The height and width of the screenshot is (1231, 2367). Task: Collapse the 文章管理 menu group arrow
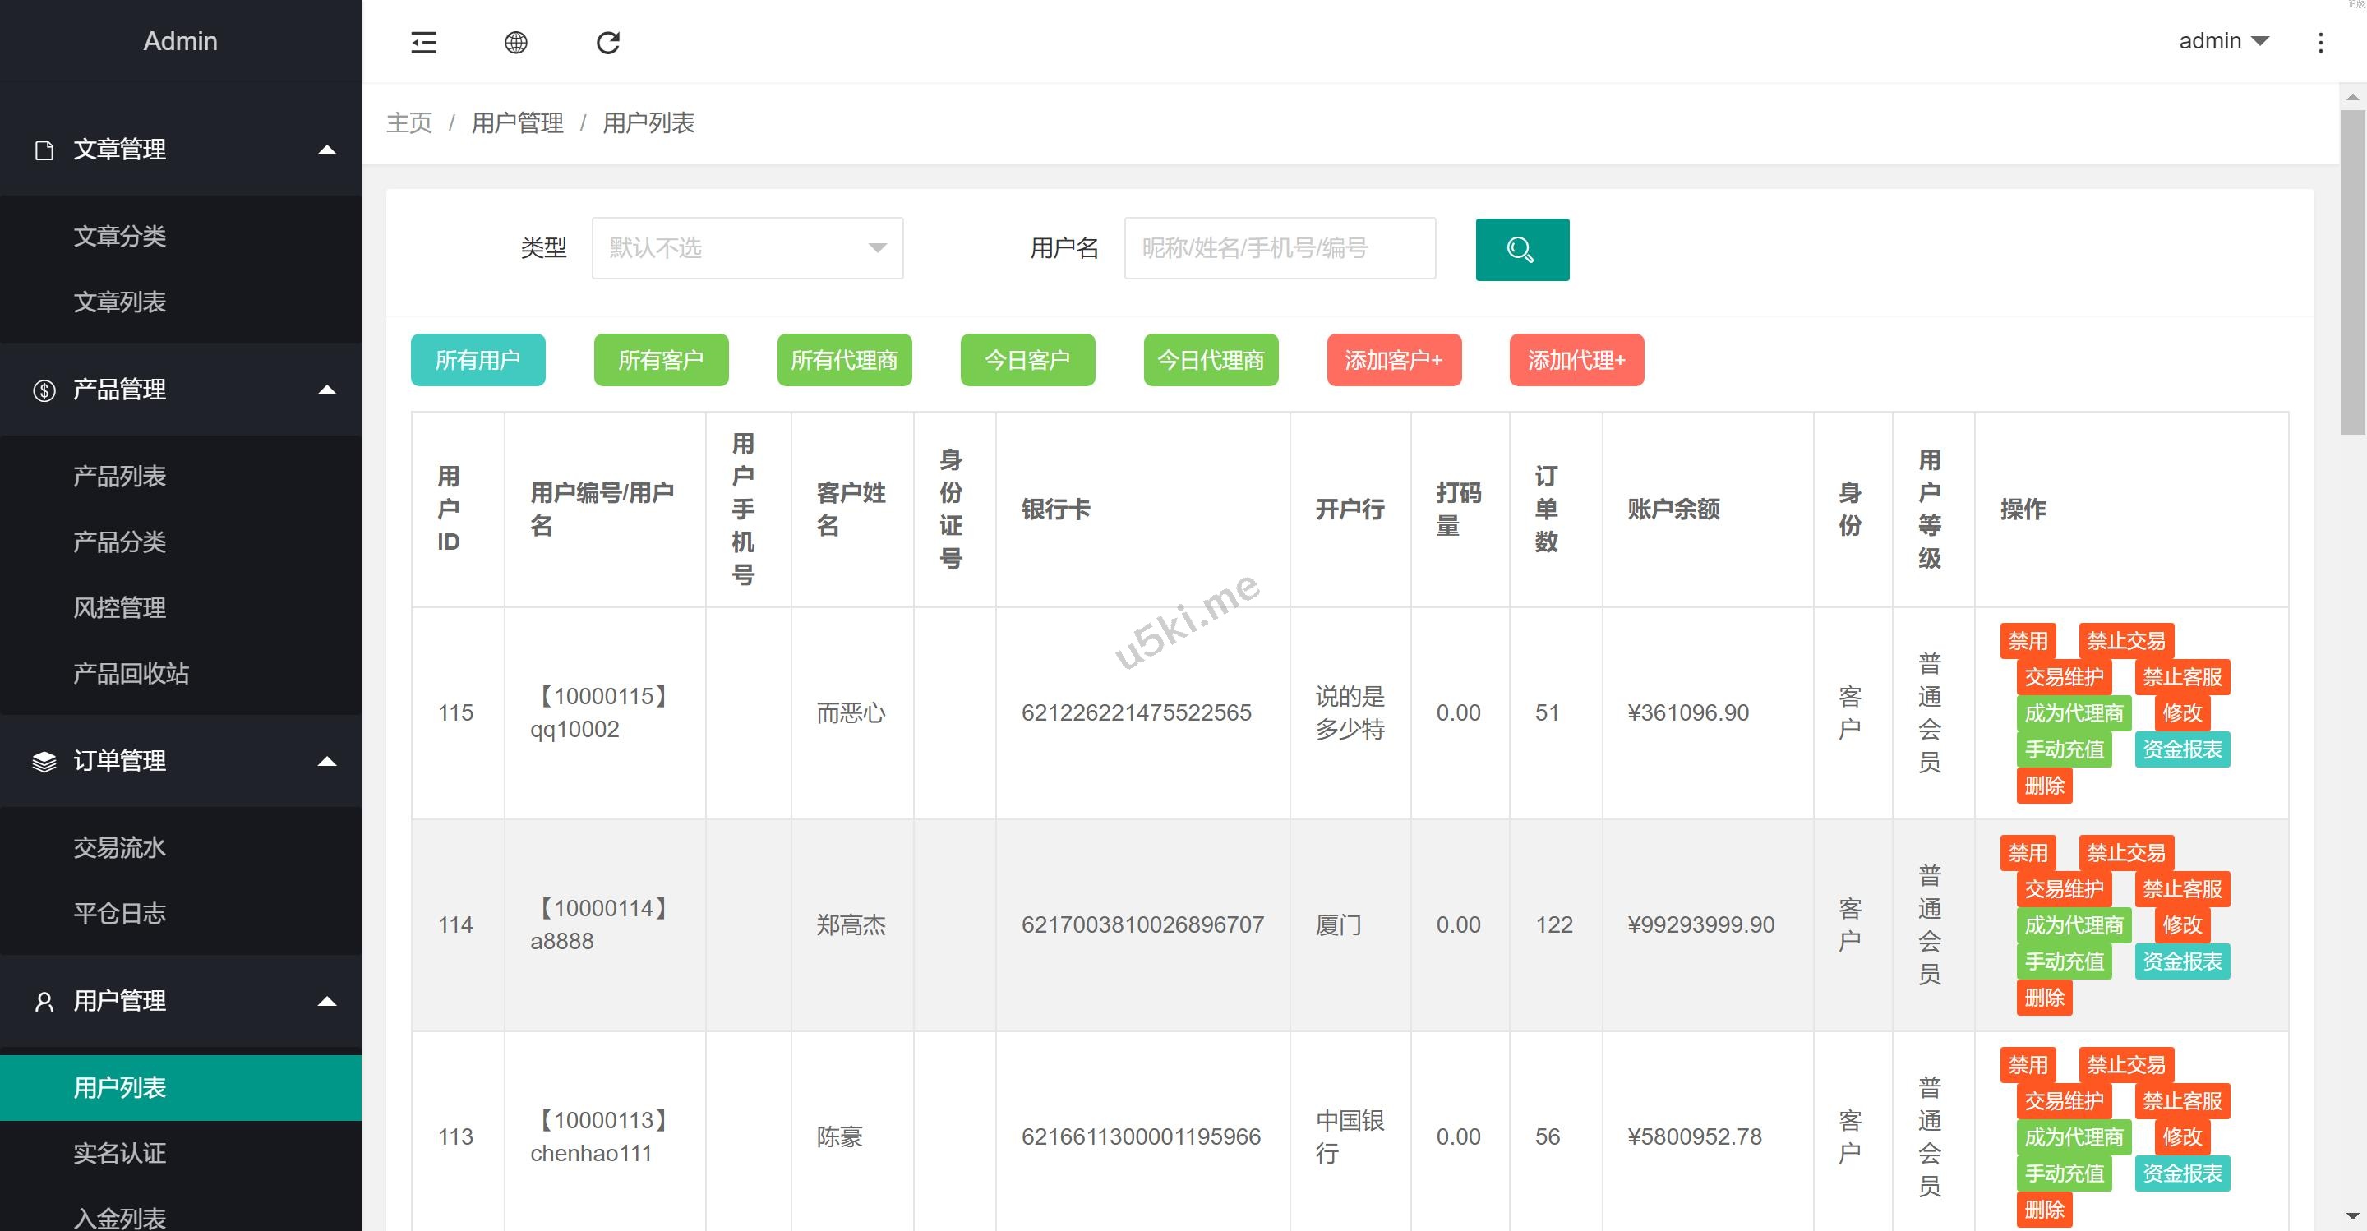click(x=326, y=150)
